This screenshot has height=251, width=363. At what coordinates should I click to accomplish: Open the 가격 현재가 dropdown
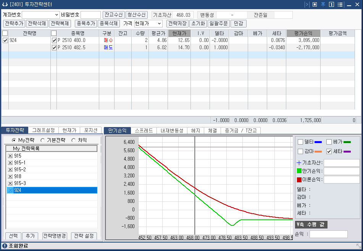(148, 24)
